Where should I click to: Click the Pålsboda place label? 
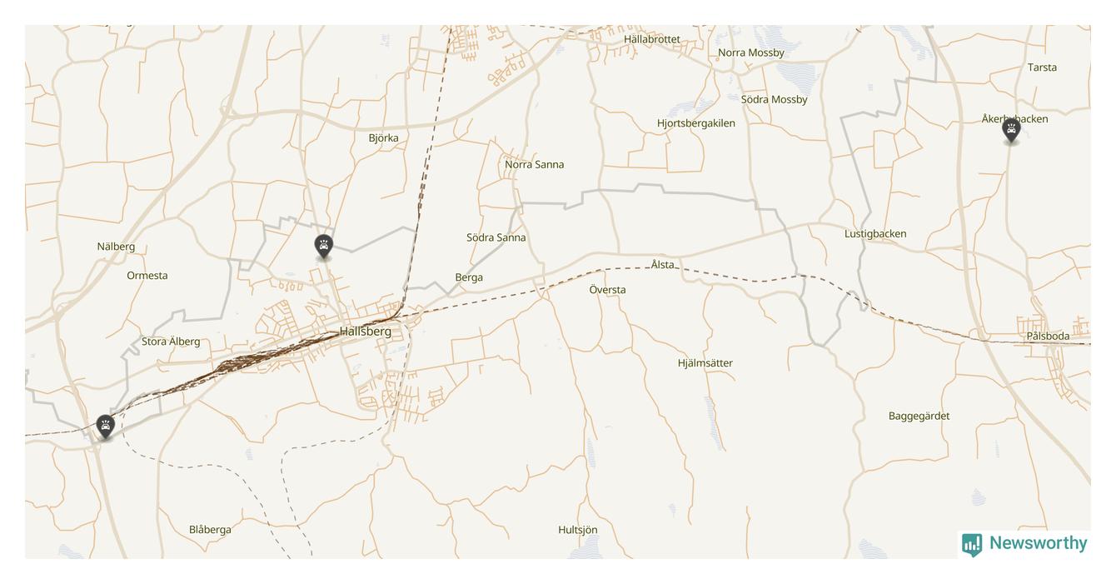(x=1048, y=337)
